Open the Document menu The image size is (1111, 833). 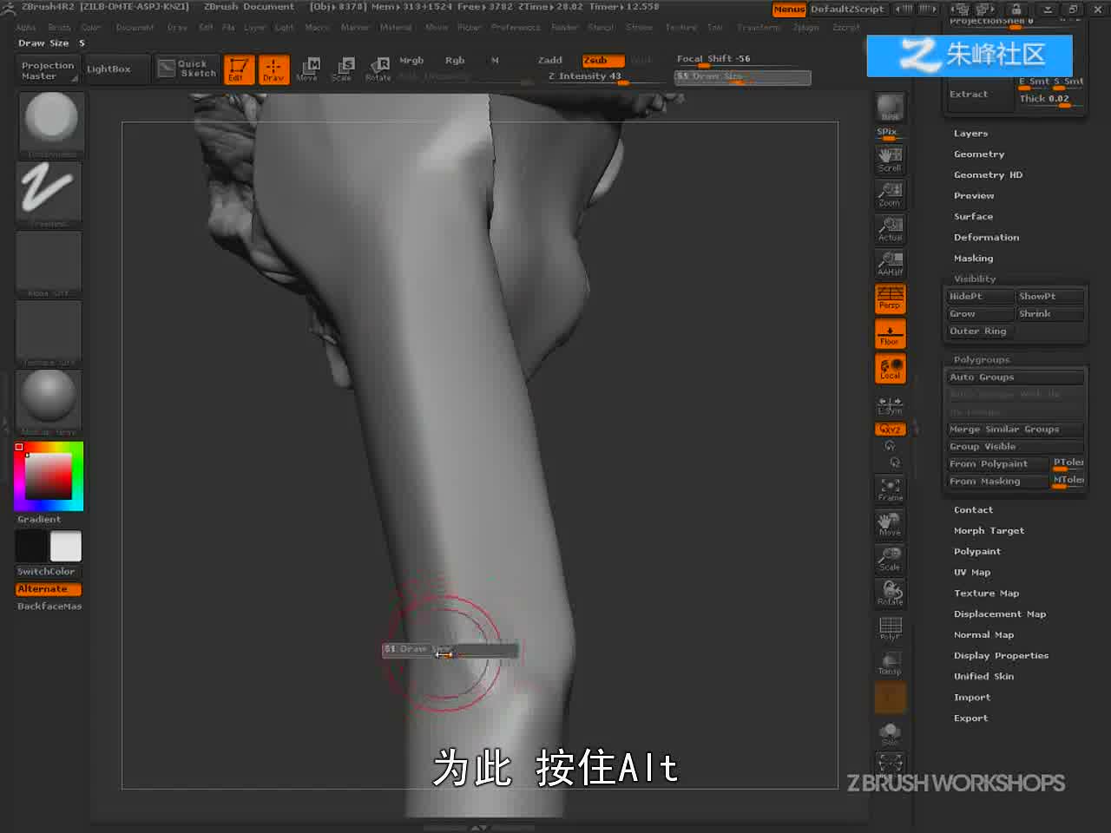tap(135, 28)
